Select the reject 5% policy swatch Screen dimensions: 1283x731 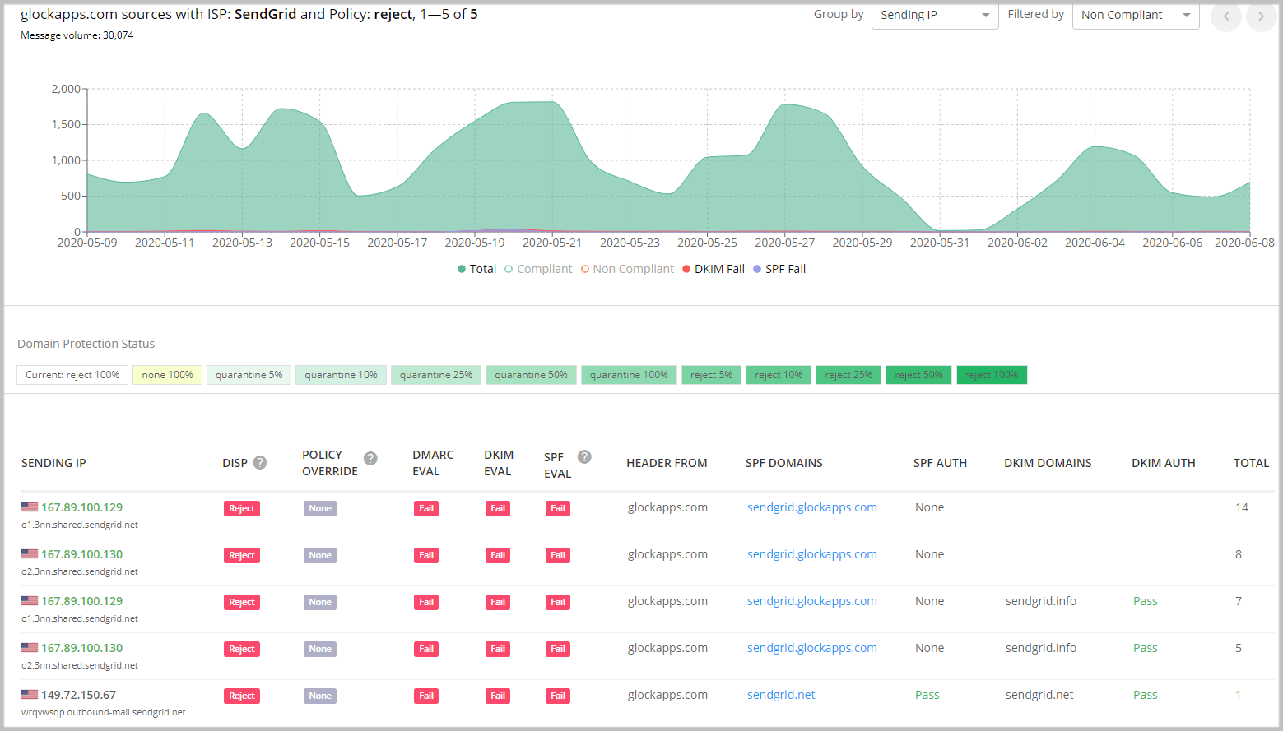click(x=711, y=375)
